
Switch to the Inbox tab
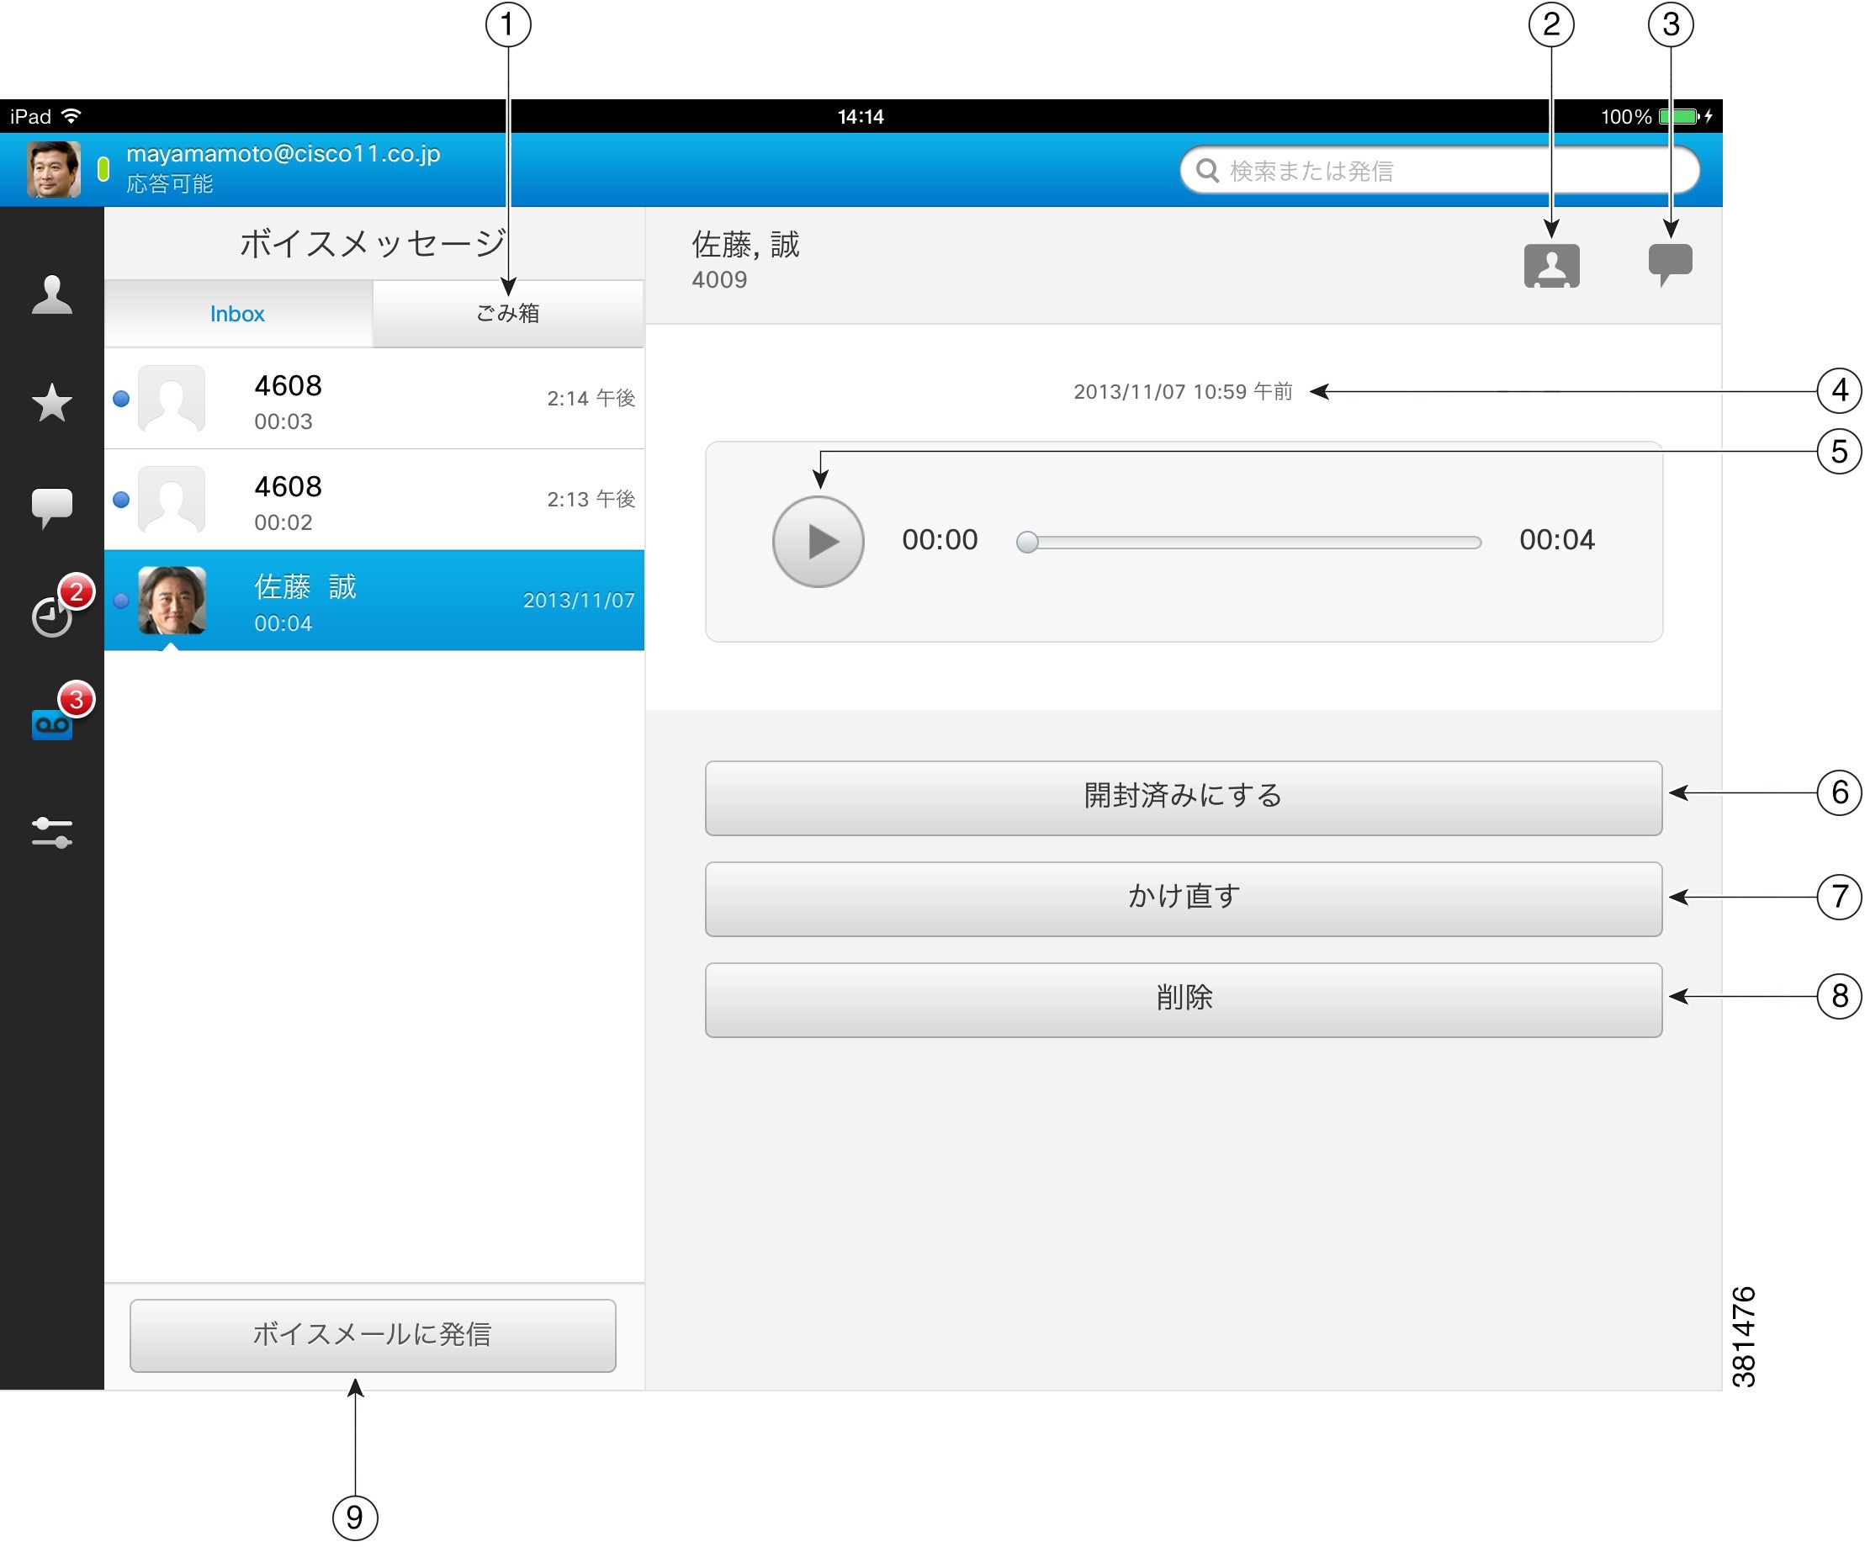point(237,313)
